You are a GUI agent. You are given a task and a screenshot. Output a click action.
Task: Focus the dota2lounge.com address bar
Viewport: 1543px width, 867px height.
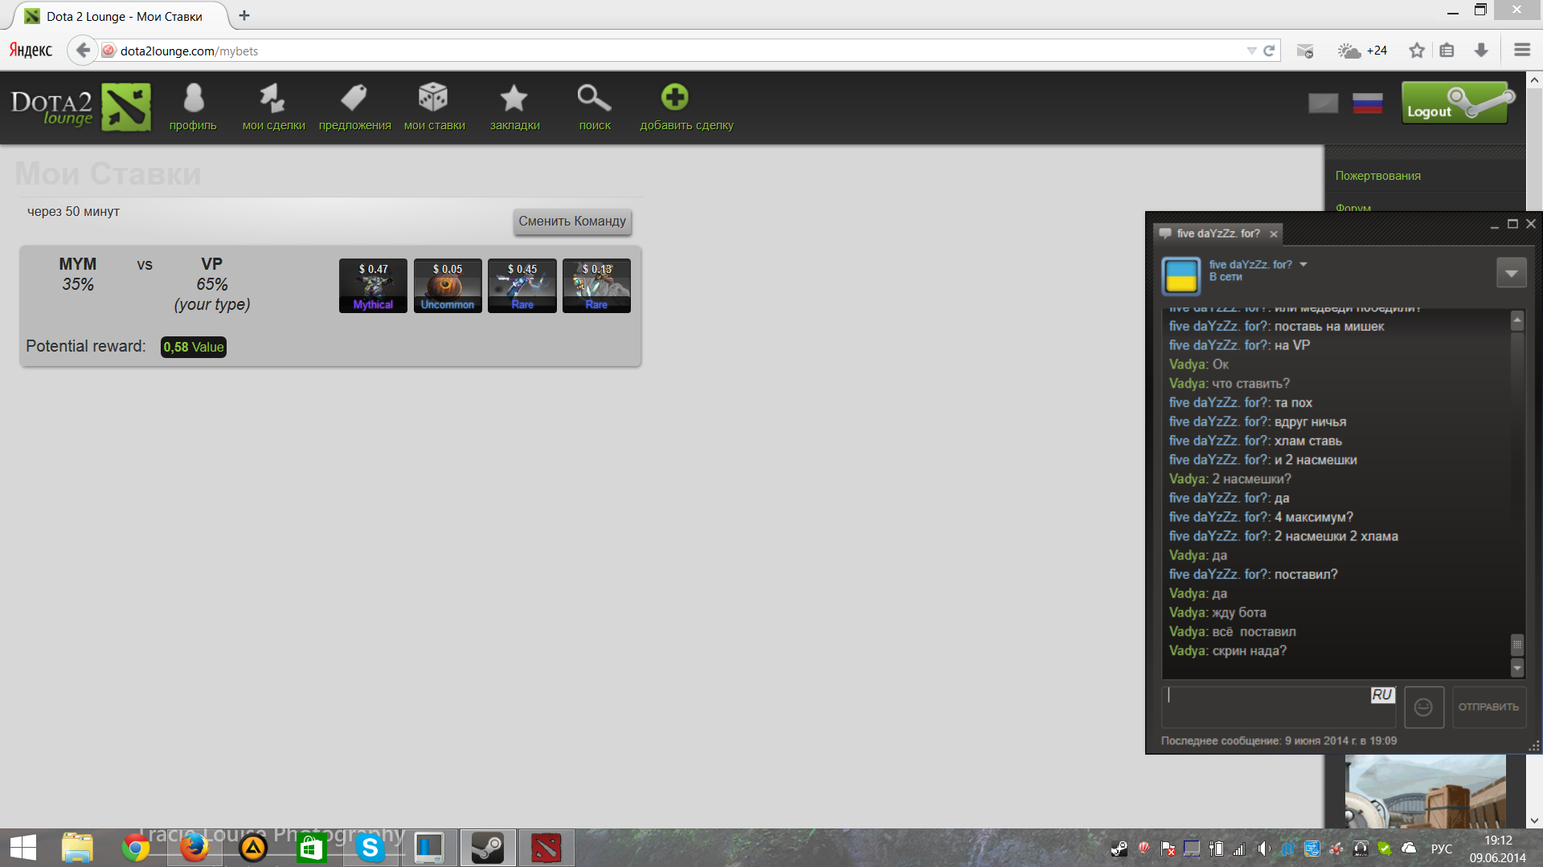click(x=675, y=51)
